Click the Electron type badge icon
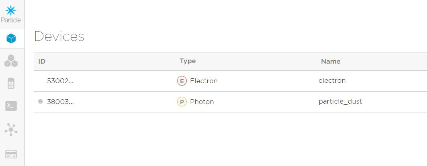 point(182,81)
